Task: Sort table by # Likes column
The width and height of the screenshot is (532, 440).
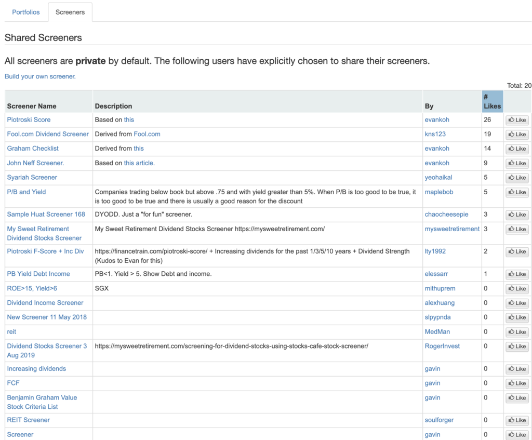Action: [491, 101]
